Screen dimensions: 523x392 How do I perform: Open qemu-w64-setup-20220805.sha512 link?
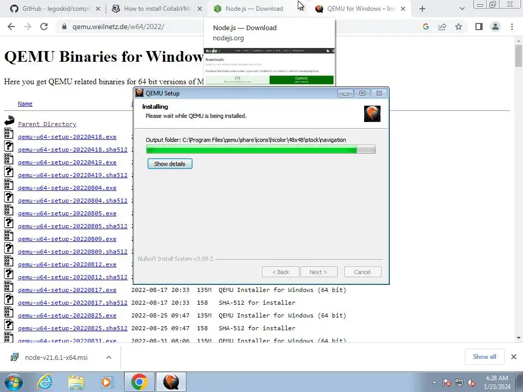73,226
